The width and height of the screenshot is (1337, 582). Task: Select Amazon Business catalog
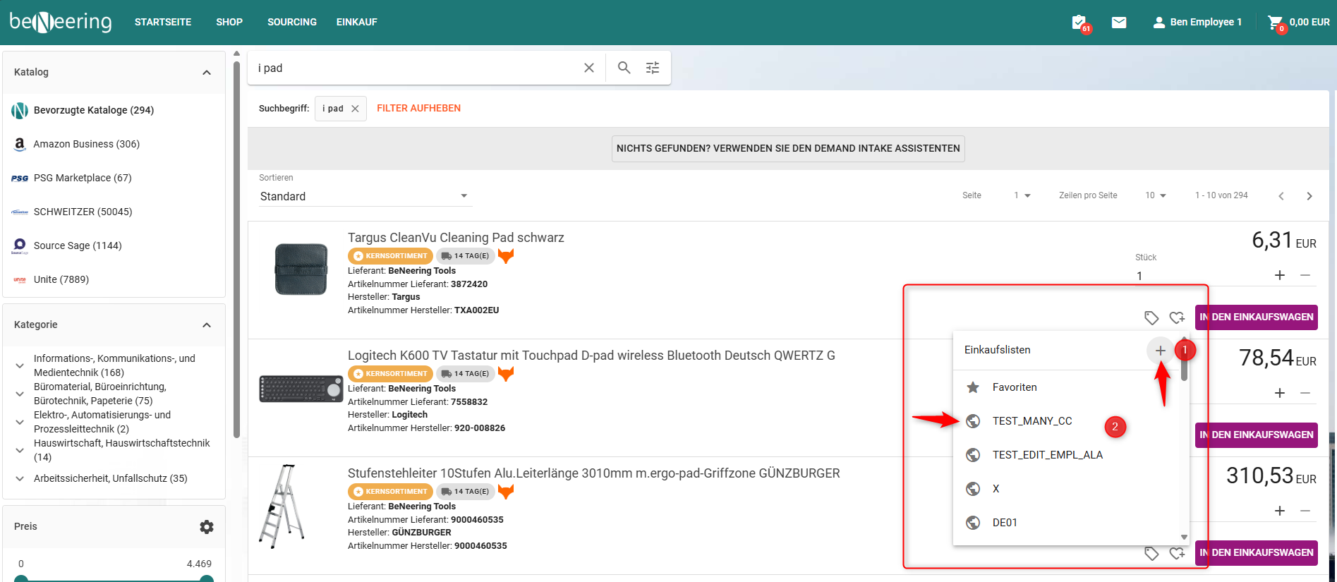point(86,144)
